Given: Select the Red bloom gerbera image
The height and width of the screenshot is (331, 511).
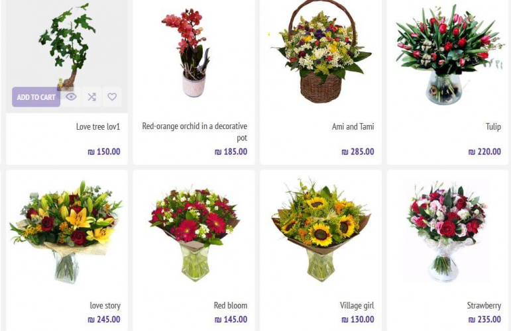Looking at the screenshot, I should (x=195, y=234).
